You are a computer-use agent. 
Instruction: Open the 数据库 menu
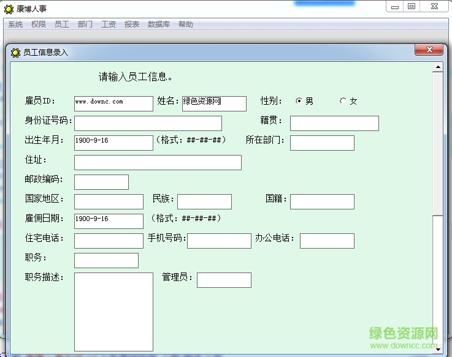(159, 24)
